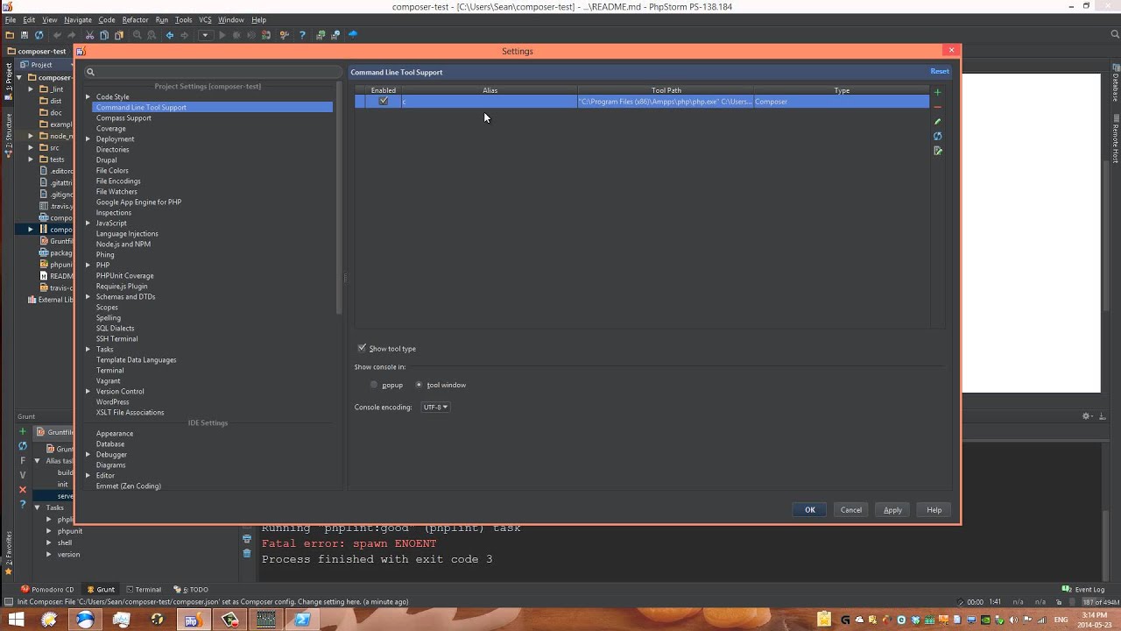Open the run configuration dropdown in toolbar
The width and height of the screenshot is (1121, 631).
pyautogui.click(x=205, y=35)
